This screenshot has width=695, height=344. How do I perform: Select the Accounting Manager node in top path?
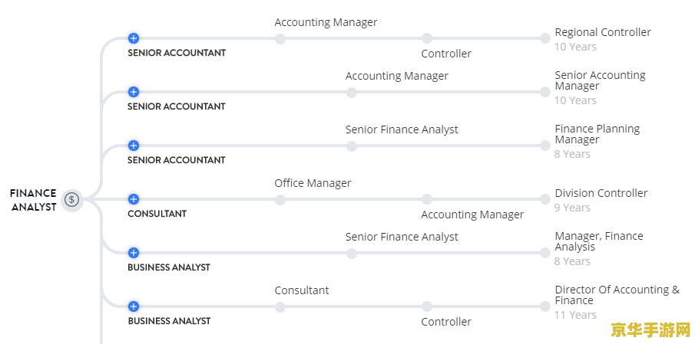click(x=280, y=39)
